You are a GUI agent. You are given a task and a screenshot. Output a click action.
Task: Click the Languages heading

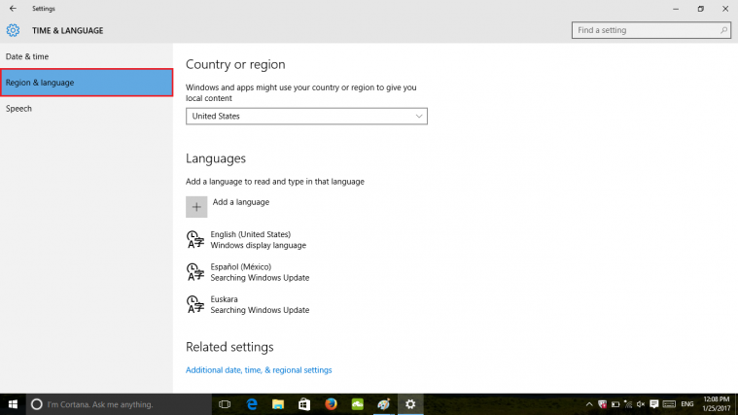[216, 158]
